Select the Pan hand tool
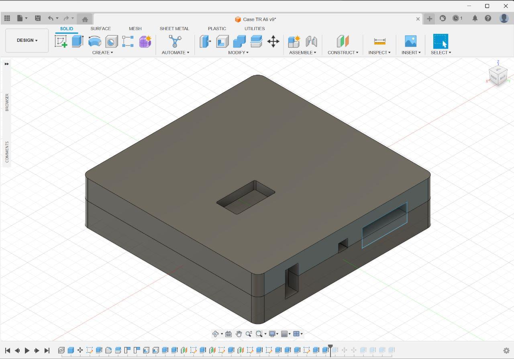 click(239, 334)
